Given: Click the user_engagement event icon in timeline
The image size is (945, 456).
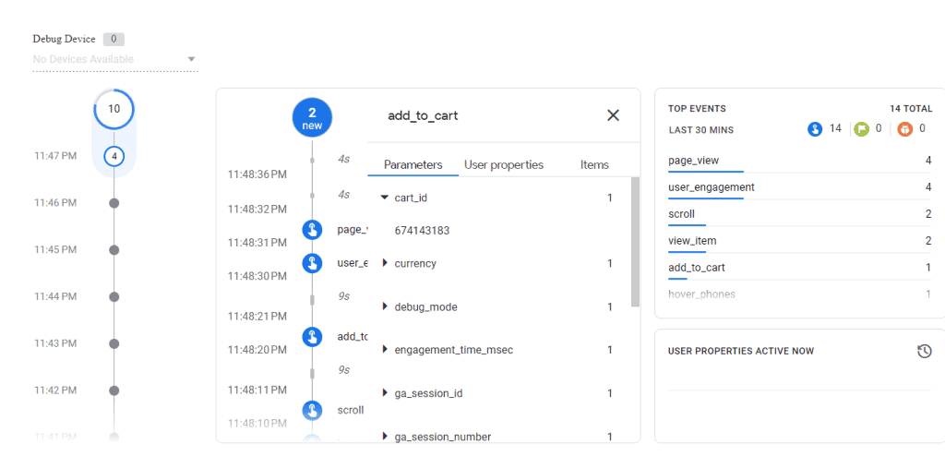Looking at the screenshot, I should [312, 263].
